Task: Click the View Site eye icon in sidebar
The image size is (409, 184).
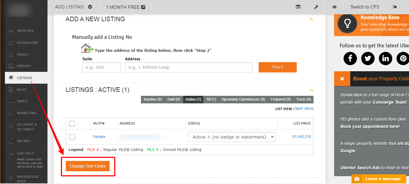Action: pyautogui.click(x=11, y=31)
